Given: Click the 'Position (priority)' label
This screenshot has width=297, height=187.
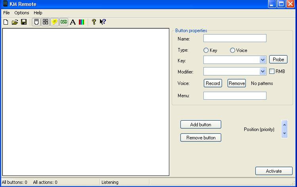Looking at the screenshot, I should pos(259,129).
